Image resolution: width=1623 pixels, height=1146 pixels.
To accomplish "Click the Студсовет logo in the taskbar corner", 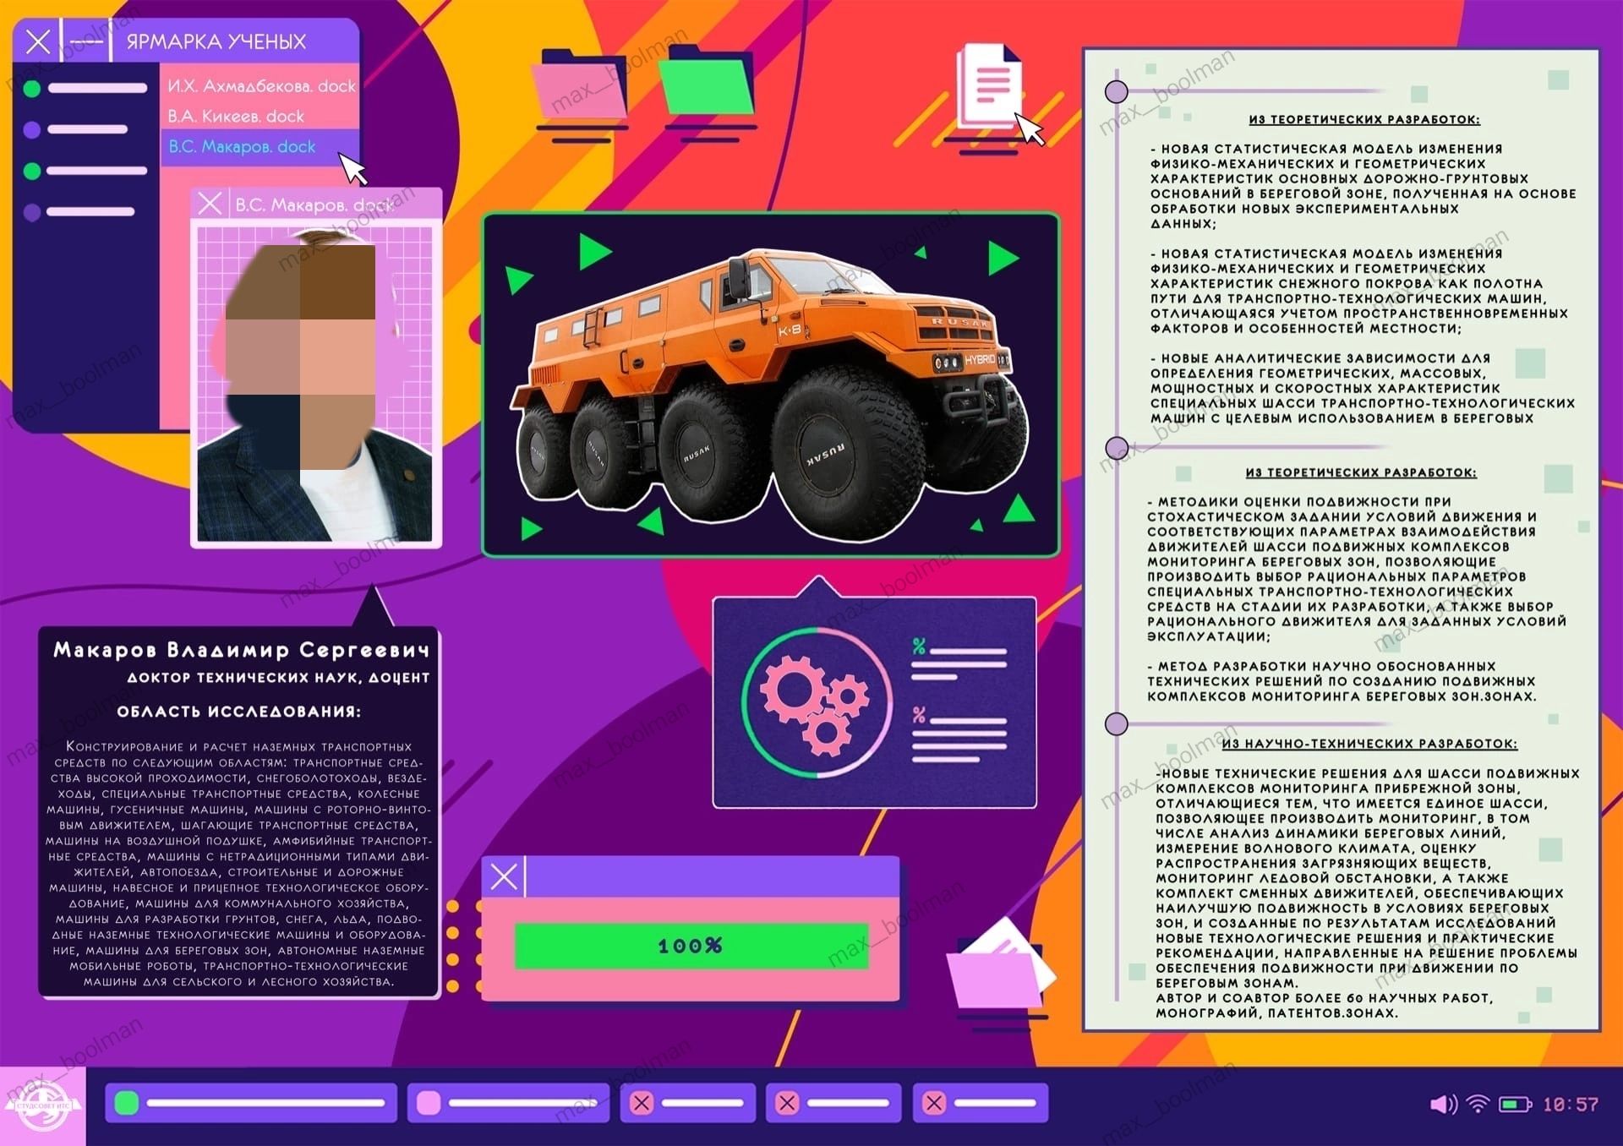I will point(42,1106).
